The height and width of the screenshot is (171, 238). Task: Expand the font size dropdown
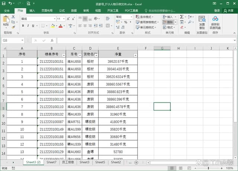[x=64, y=19]
